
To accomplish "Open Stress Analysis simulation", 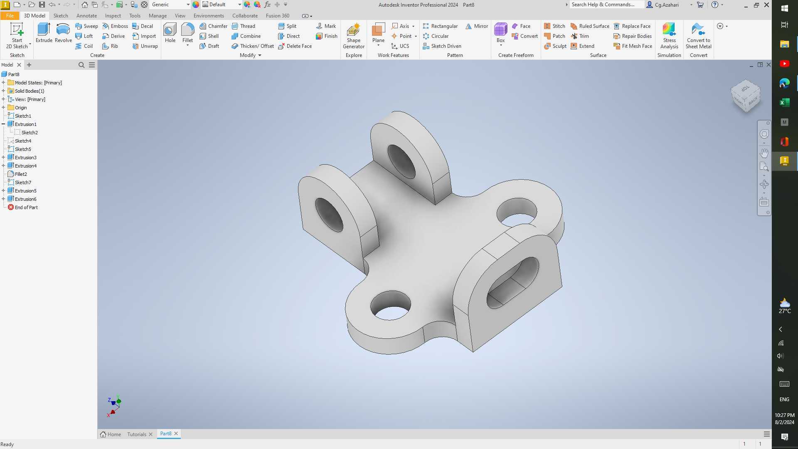I will [x=669, y=36].
